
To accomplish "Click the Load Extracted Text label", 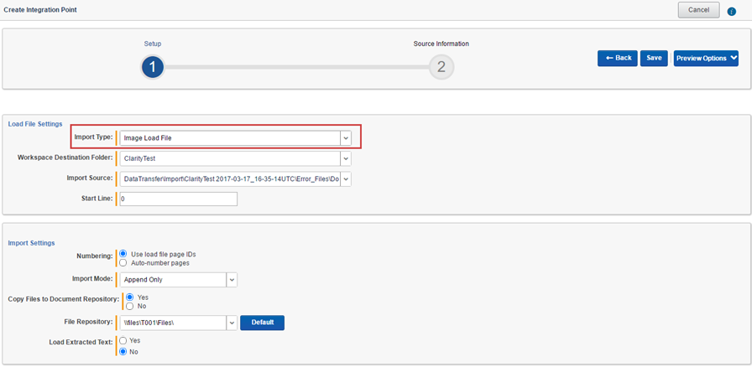I will [x=81, y=343].
